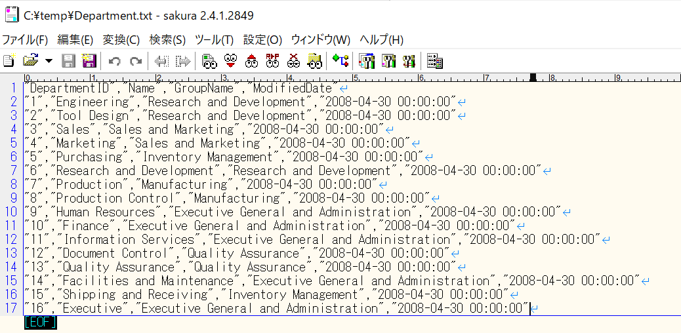Screen dimensions: 681x333
Task: Open the ウィンドウ(W) menu
Action: 321,40
